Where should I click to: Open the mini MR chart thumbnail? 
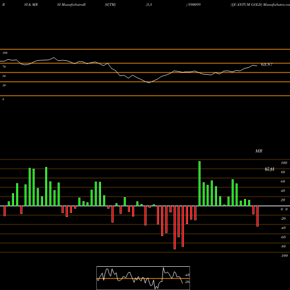click(x=143, y=278)
